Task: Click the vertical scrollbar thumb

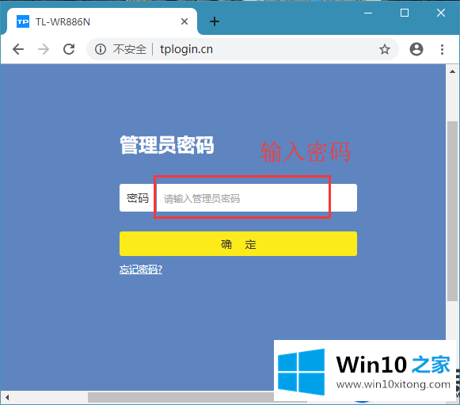Action: (x=452, y=211)
